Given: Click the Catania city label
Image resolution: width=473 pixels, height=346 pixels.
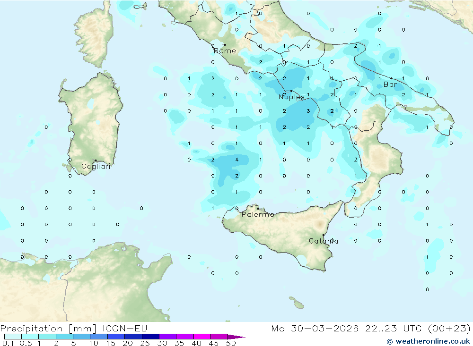Looking at the screenshot, I should (x=324, y=241).
